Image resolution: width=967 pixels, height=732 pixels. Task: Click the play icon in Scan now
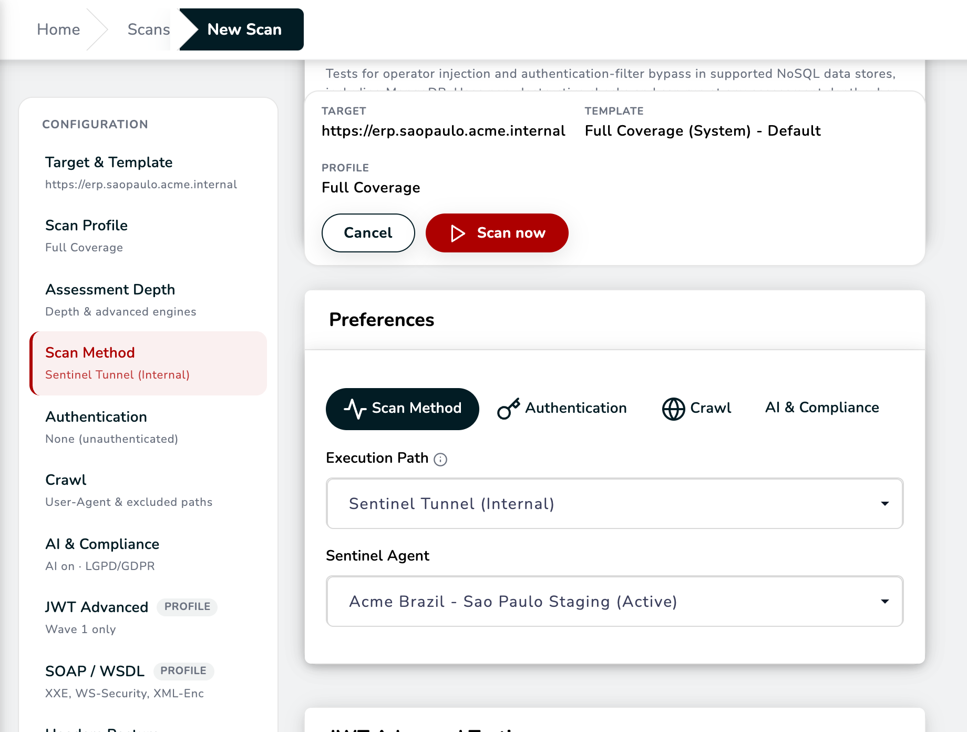click(458, 233)
